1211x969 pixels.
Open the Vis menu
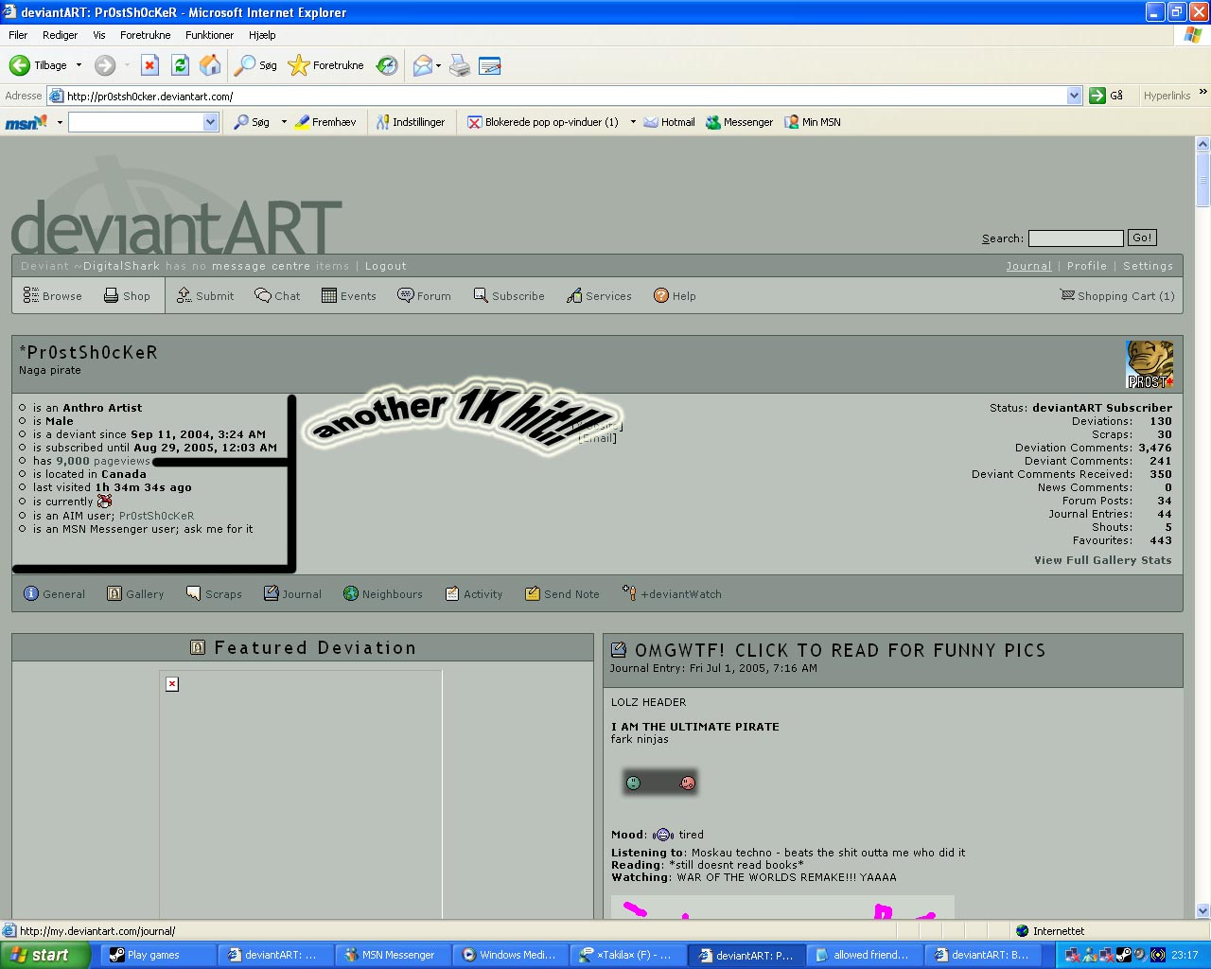(x=99, y=35)
